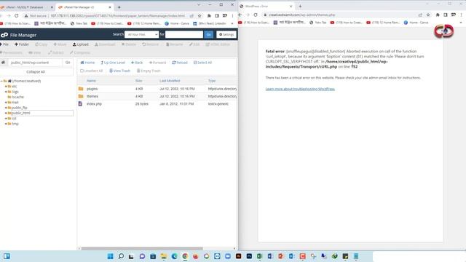The image size is (466, 262).
Task: Select the index.php file row
Action: coord(157,103)
